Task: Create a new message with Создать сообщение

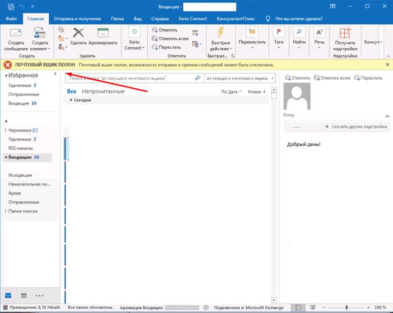Action: point(16,39)
